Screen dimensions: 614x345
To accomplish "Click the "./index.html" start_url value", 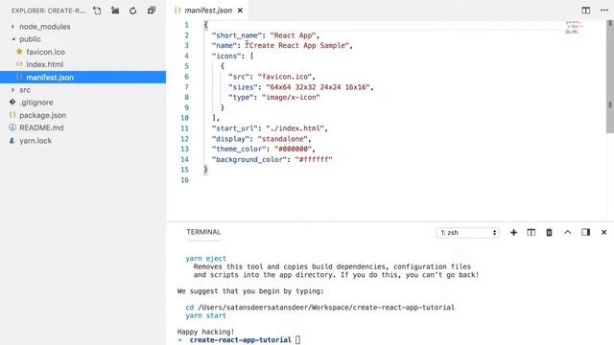I will [295, 128].
